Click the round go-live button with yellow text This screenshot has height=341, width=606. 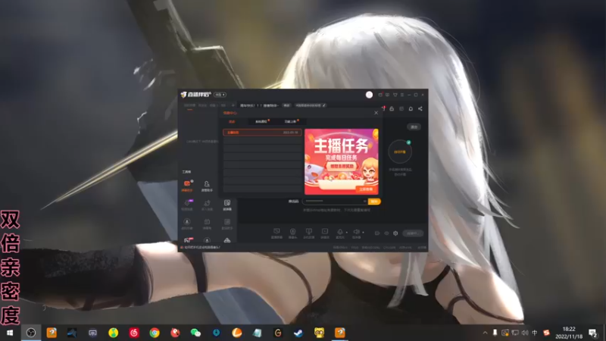[400, 152]
